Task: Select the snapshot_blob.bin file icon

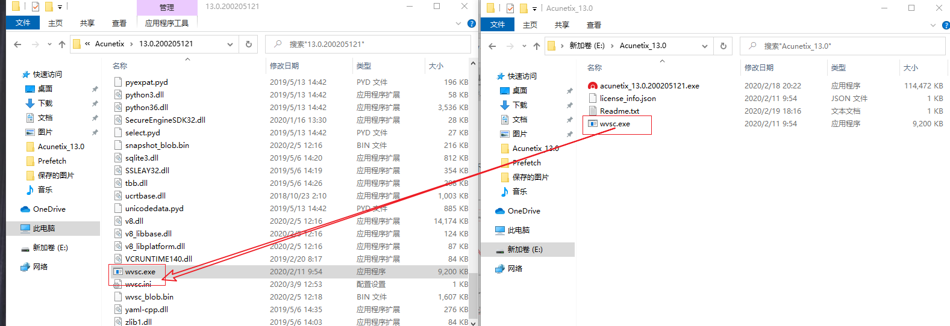Action: click(118, 145)
